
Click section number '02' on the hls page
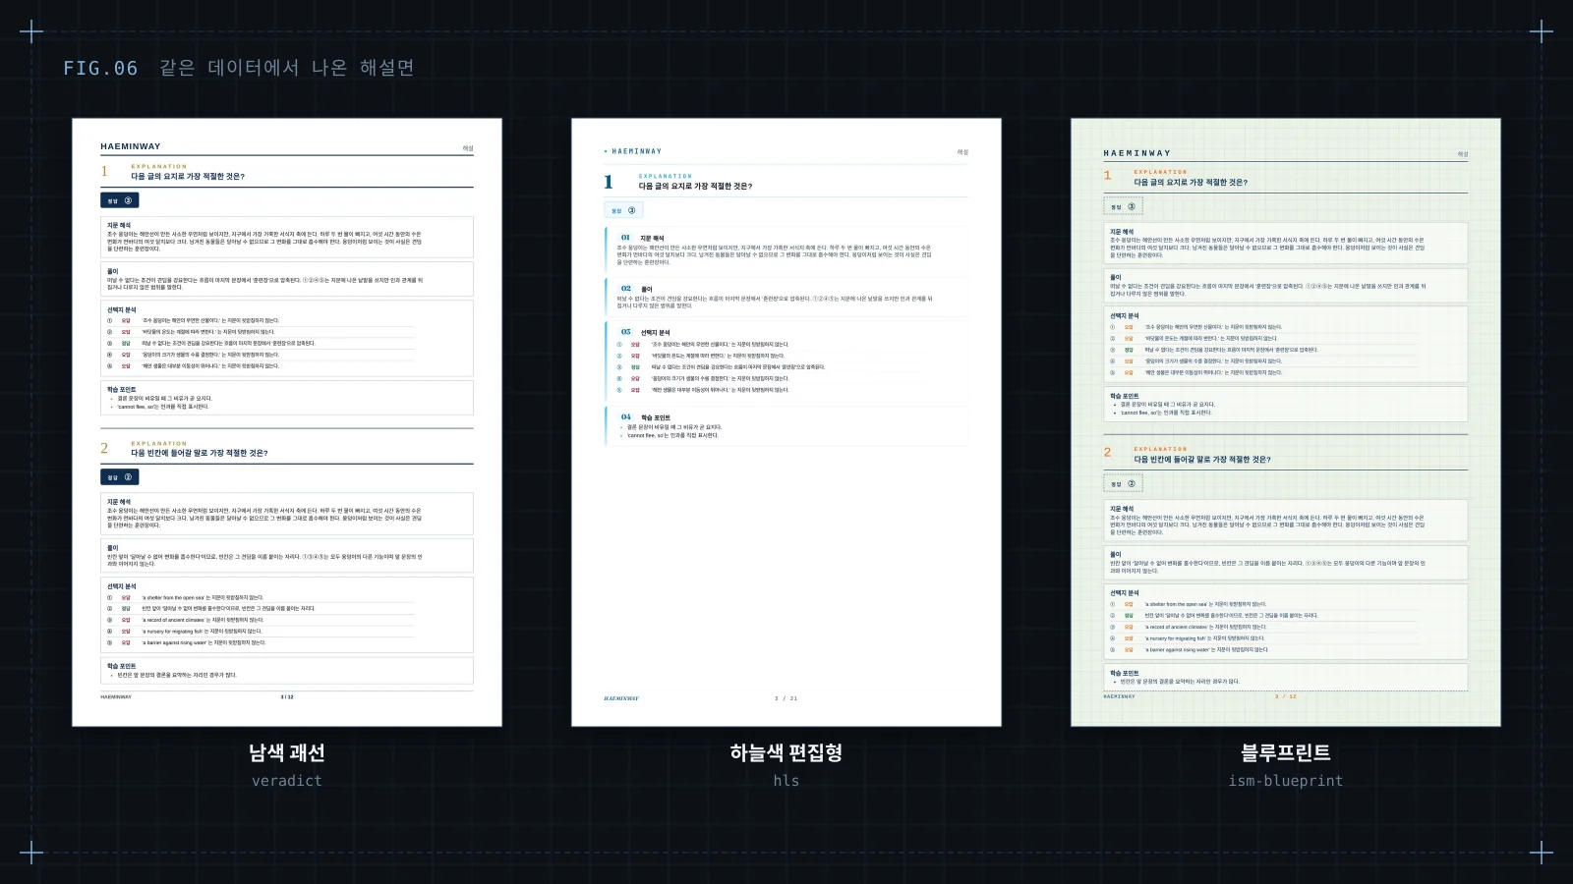pos(625,289)
